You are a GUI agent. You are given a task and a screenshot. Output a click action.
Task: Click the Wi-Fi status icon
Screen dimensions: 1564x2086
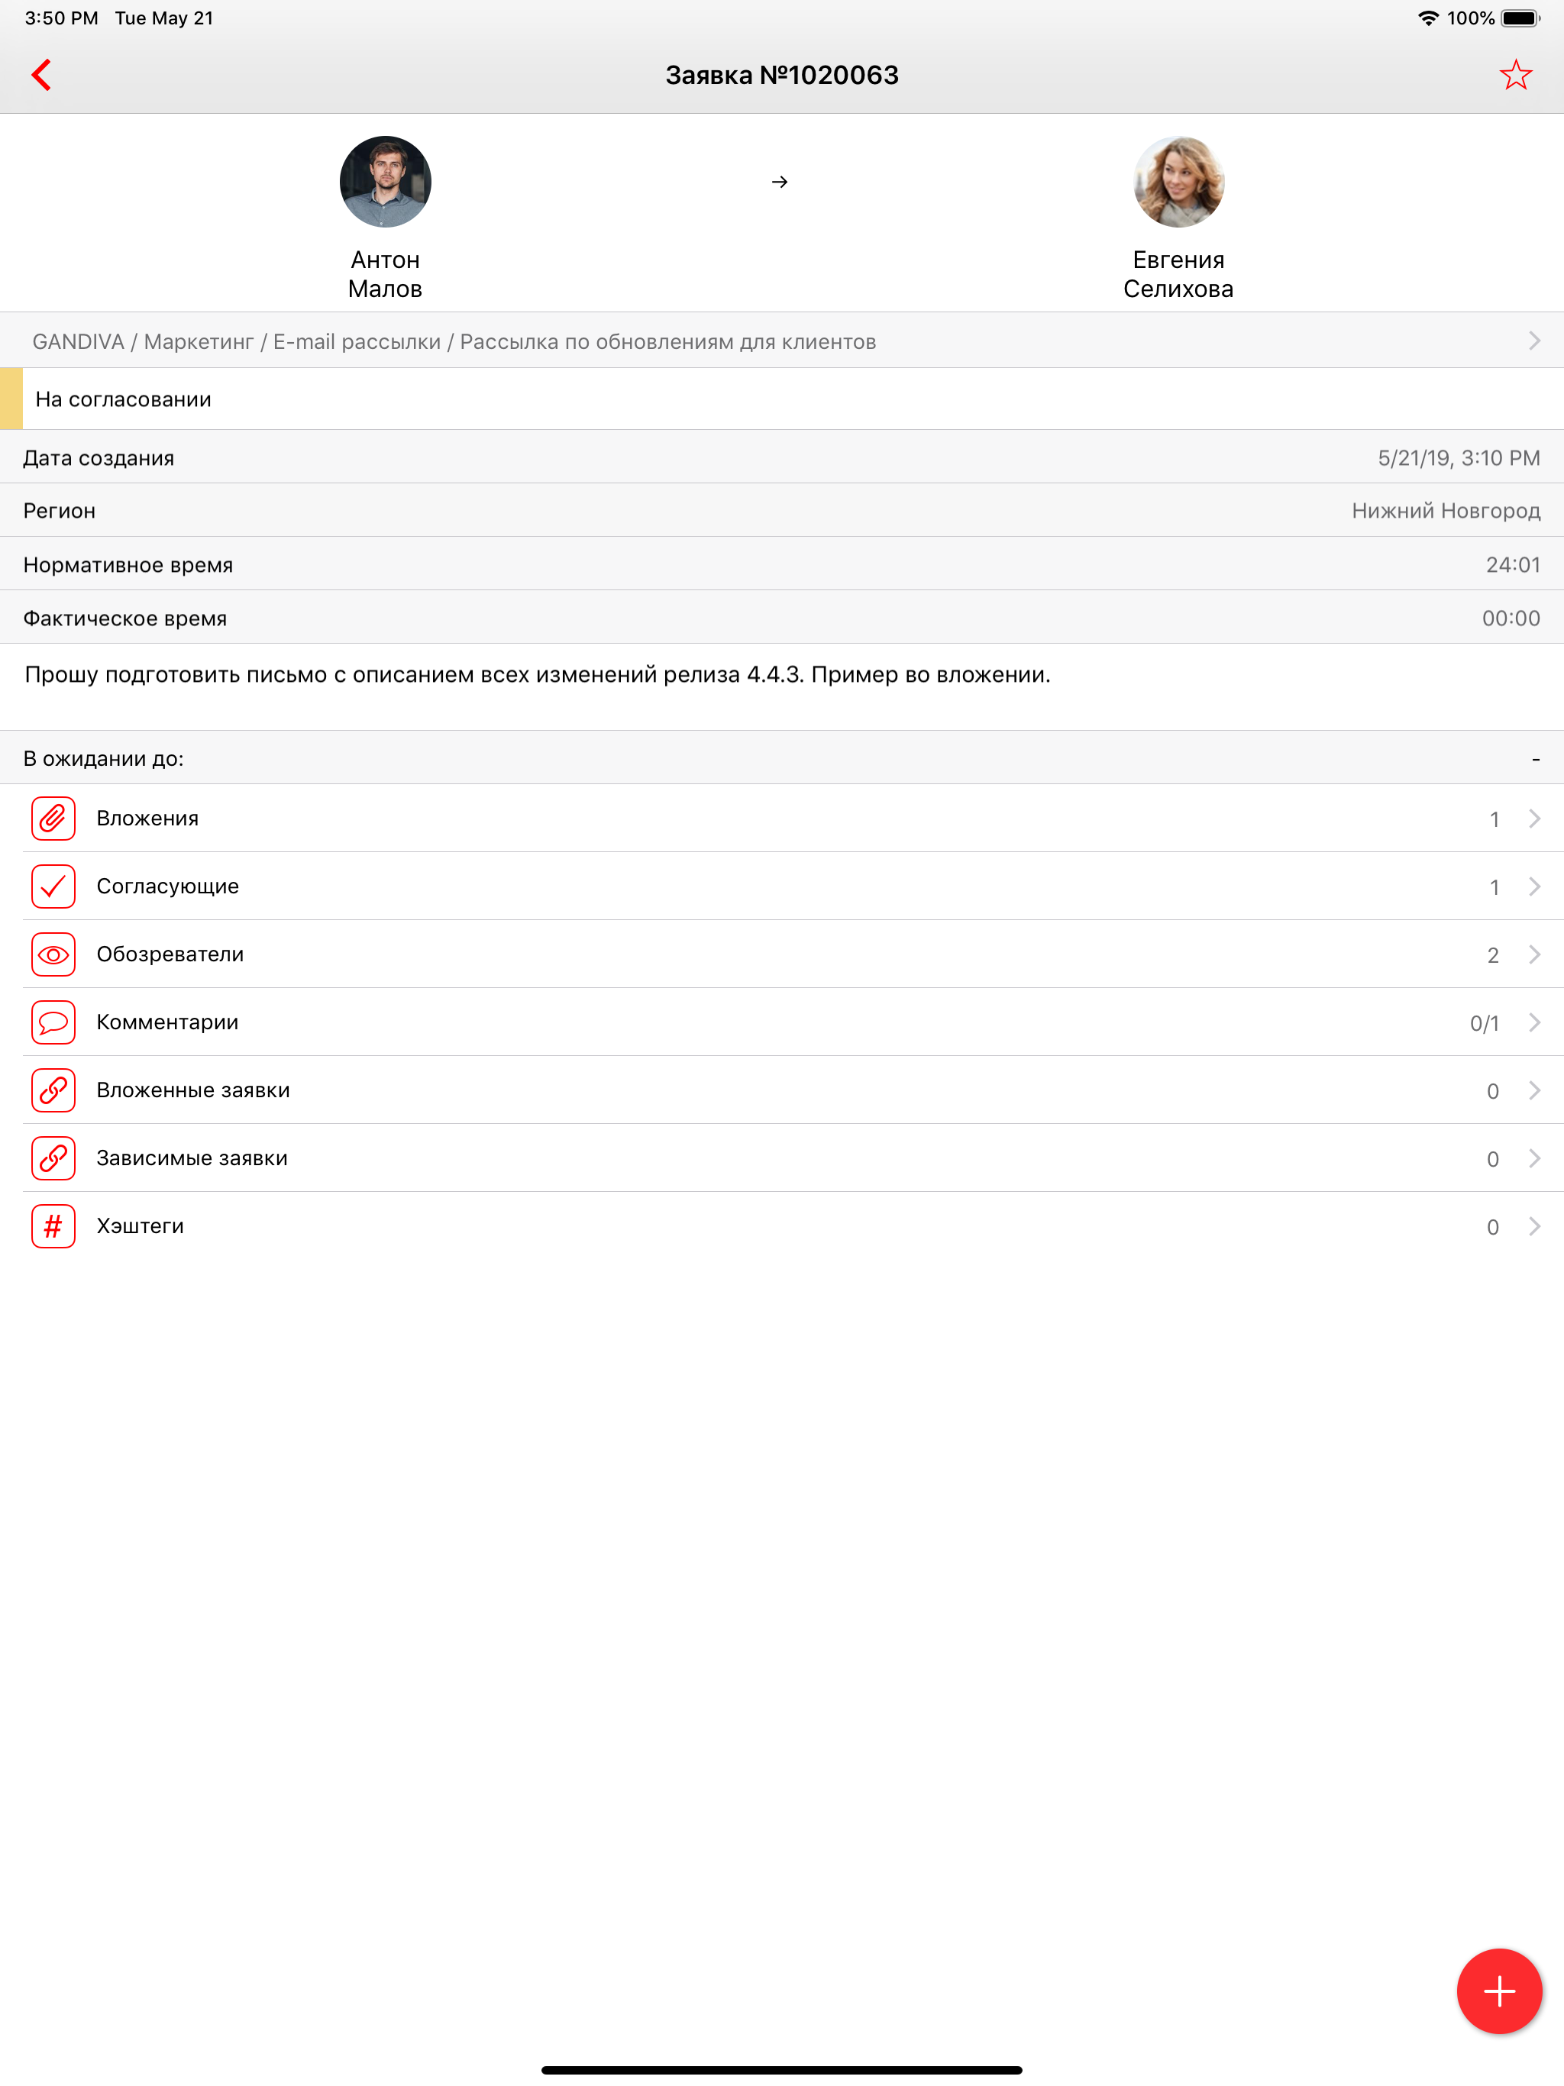[x=1428, y=18]
